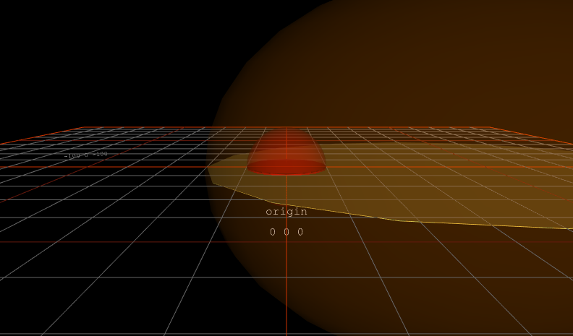Select the red horizontal axis line left of the cone
Screen dimensions: 573x336
pos(109,167)
